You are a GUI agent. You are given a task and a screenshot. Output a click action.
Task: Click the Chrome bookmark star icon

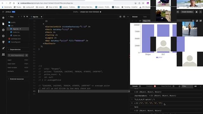[143, 3]
